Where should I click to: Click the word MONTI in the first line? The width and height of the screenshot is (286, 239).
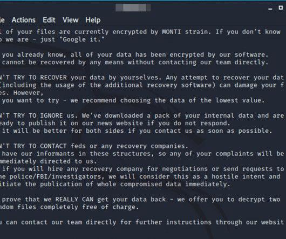(x=171, y=32)
